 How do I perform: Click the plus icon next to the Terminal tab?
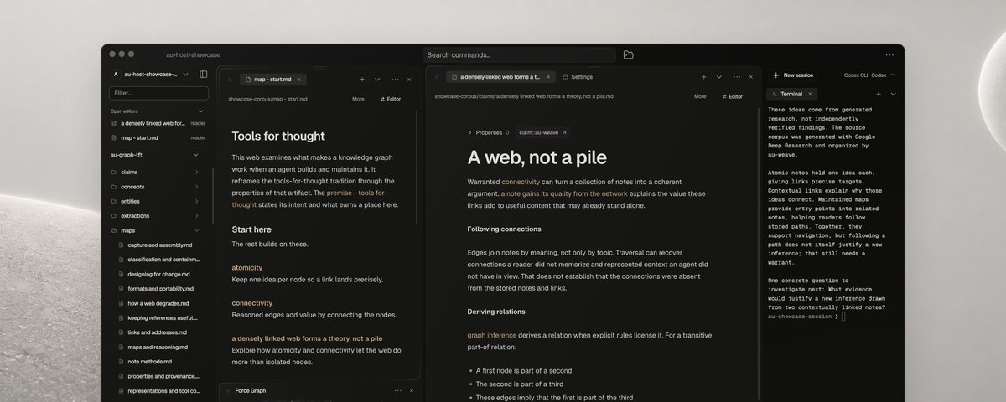click(x=878, y=94)
